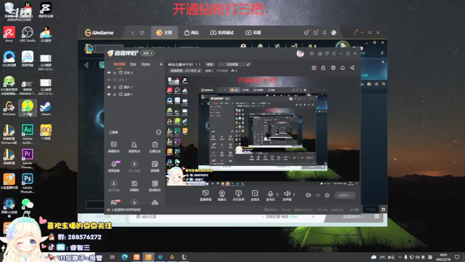Click the unlock icon in companion toolbar

[x=323, y=68]
